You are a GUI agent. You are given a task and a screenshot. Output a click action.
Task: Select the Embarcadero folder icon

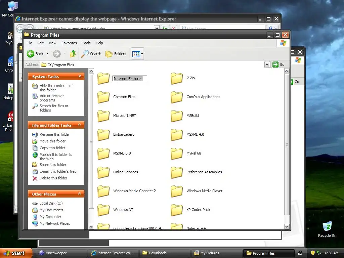(103, 135)
